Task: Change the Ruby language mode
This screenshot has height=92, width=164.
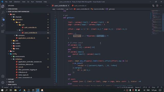Action: tap(153, 87)
